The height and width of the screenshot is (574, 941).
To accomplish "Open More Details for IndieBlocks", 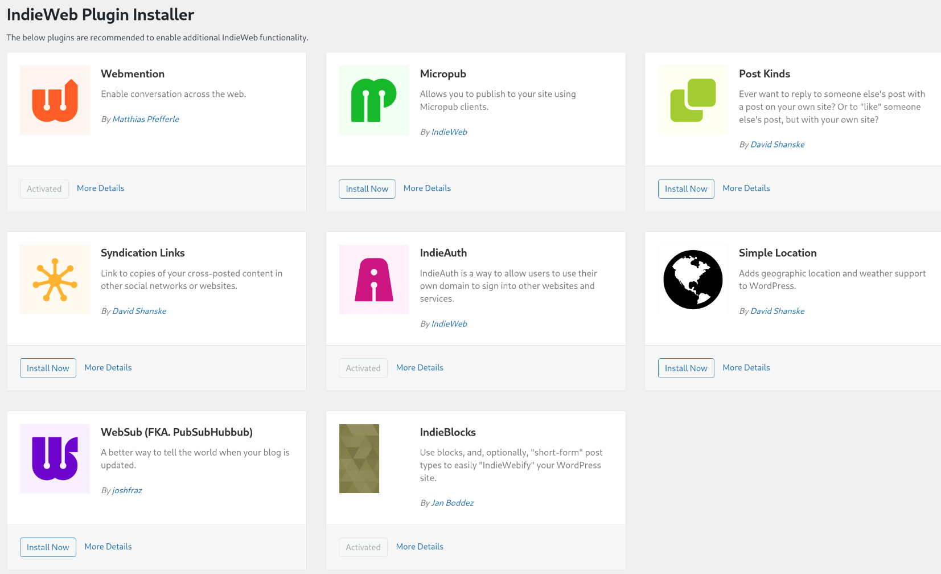I will (420, 547).
